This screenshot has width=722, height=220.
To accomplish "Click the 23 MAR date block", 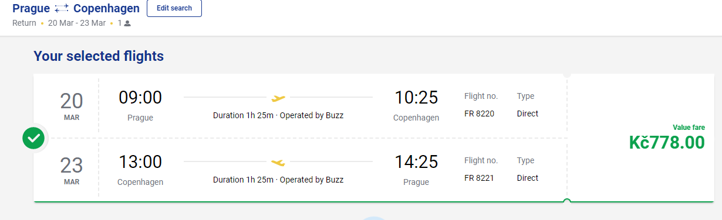I will (72, 170).
